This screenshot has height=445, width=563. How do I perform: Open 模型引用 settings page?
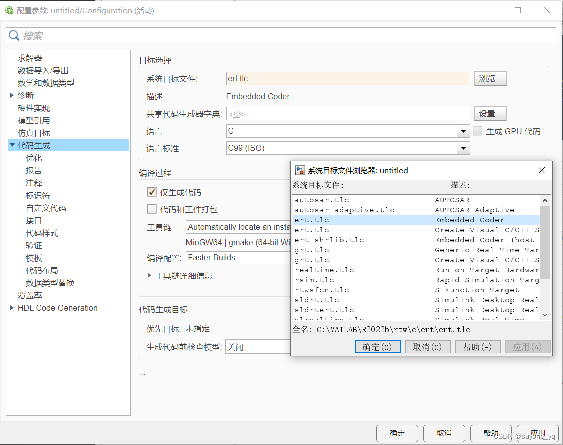click(34, 120)
